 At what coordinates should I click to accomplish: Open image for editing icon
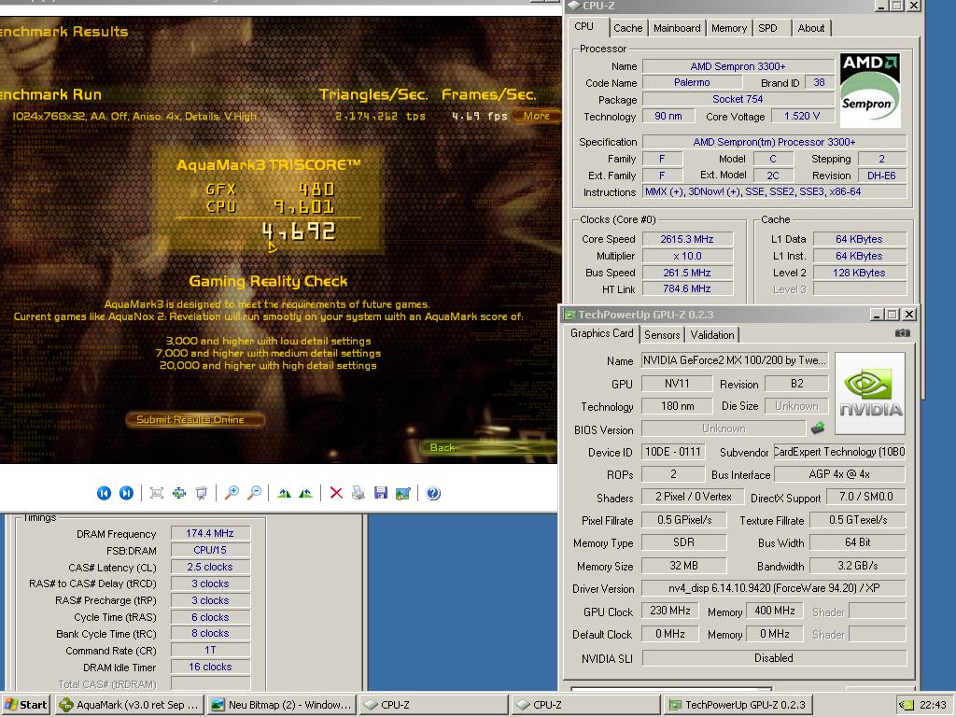(x=403, y=493)
